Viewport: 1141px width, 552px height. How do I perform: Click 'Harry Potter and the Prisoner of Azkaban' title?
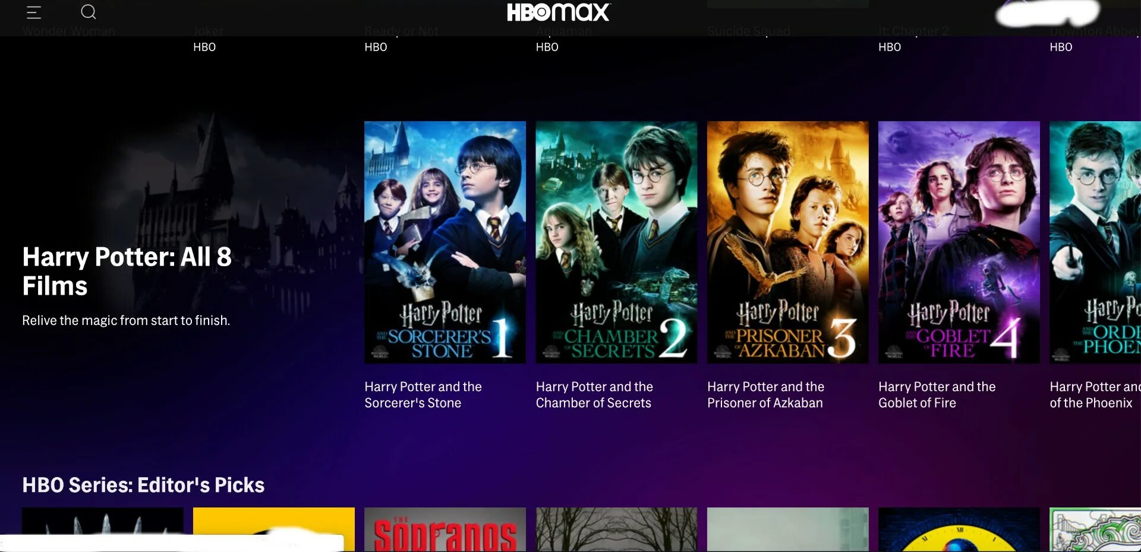[x=766, y=395]
